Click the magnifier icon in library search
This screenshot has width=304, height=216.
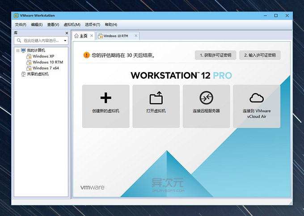[19, 41]
